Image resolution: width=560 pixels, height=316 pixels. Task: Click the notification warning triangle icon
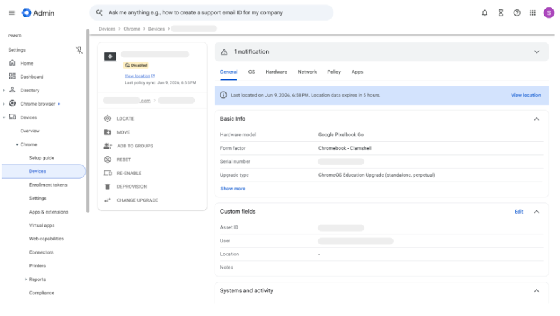pos(224,52)
